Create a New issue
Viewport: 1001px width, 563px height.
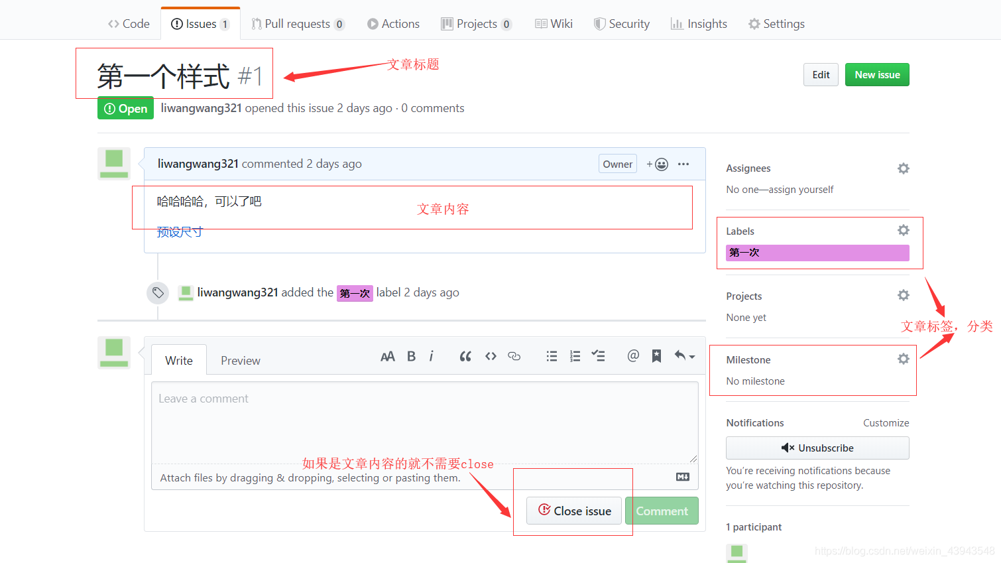pyautogui.click(x=877, y=75)
